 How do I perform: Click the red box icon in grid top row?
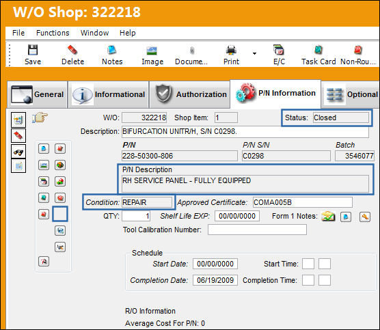pyautogui.click(x=60, y=148)
